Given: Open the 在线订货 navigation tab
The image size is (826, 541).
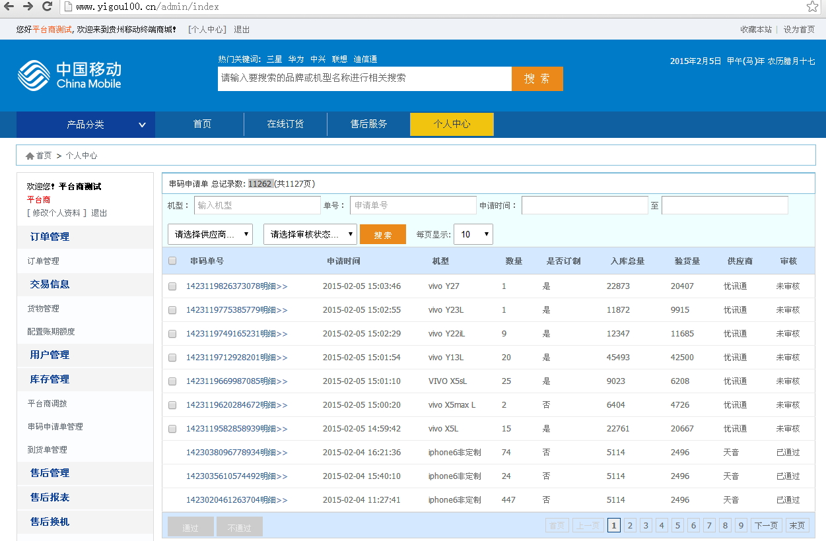Looking at the screenshot, I should (285, 124).
